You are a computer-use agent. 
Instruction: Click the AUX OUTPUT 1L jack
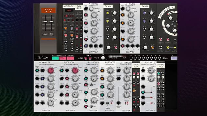click(131, 58)
